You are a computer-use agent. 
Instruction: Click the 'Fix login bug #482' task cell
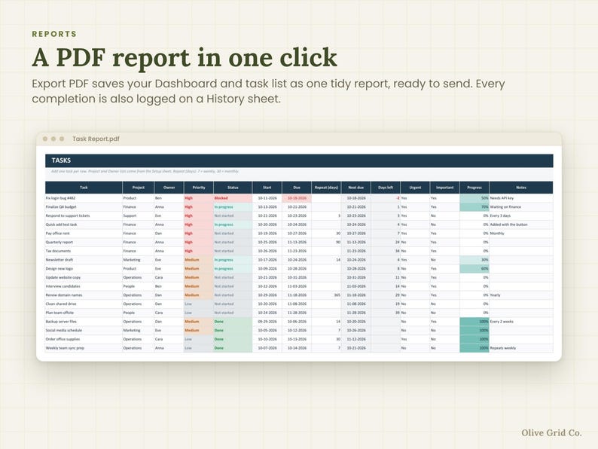[x=84, y=198]
